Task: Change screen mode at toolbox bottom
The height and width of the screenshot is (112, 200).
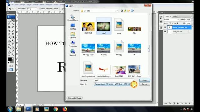Action: point(11,70)
